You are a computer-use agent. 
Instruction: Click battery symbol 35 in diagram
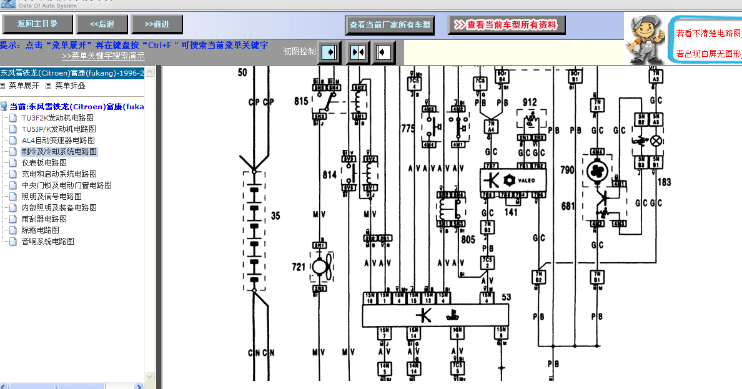[254, 231]
